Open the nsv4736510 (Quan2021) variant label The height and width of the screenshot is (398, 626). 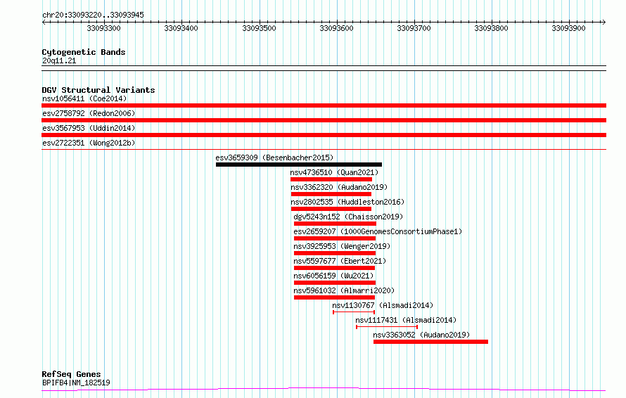334,172
